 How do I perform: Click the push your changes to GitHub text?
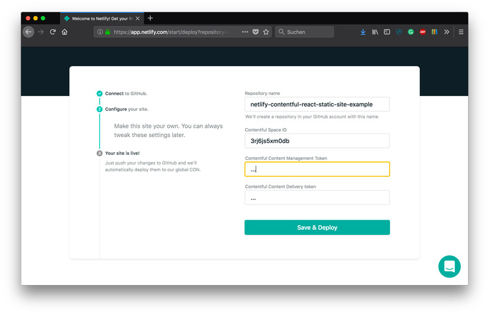pos(153,166)
